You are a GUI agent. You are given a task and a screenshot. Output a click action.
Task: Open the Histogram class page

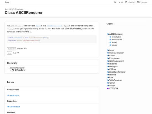pos(114,67)
